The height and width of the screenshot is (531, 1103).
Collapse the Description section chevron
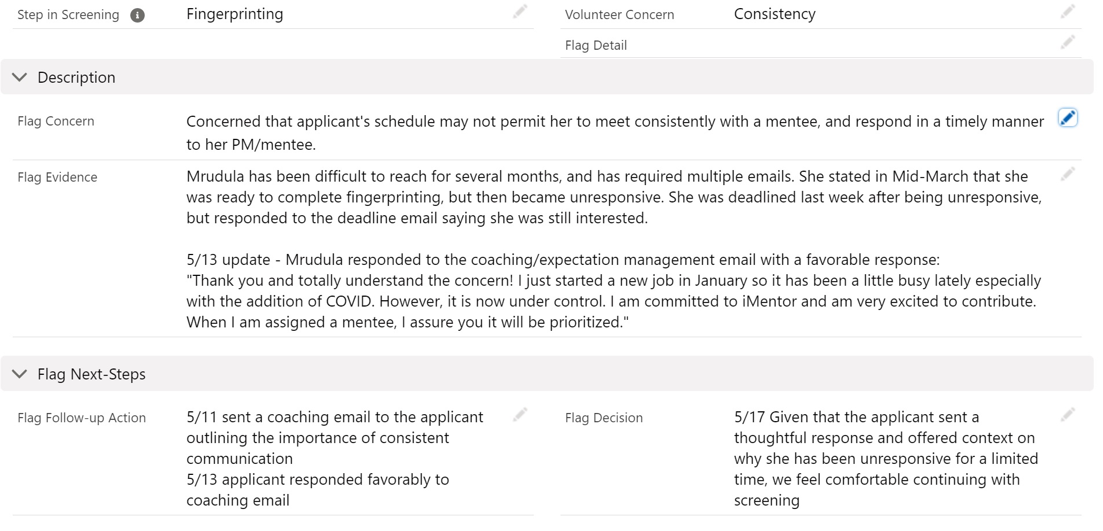click(20, 78)
